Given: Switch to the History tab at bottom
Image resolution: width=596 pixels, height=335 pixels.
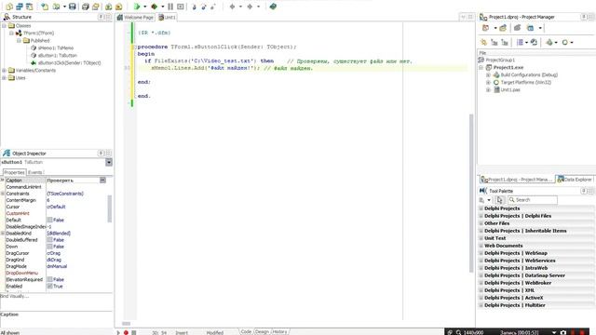Looking at the screenshot, I should pos(279,331).
